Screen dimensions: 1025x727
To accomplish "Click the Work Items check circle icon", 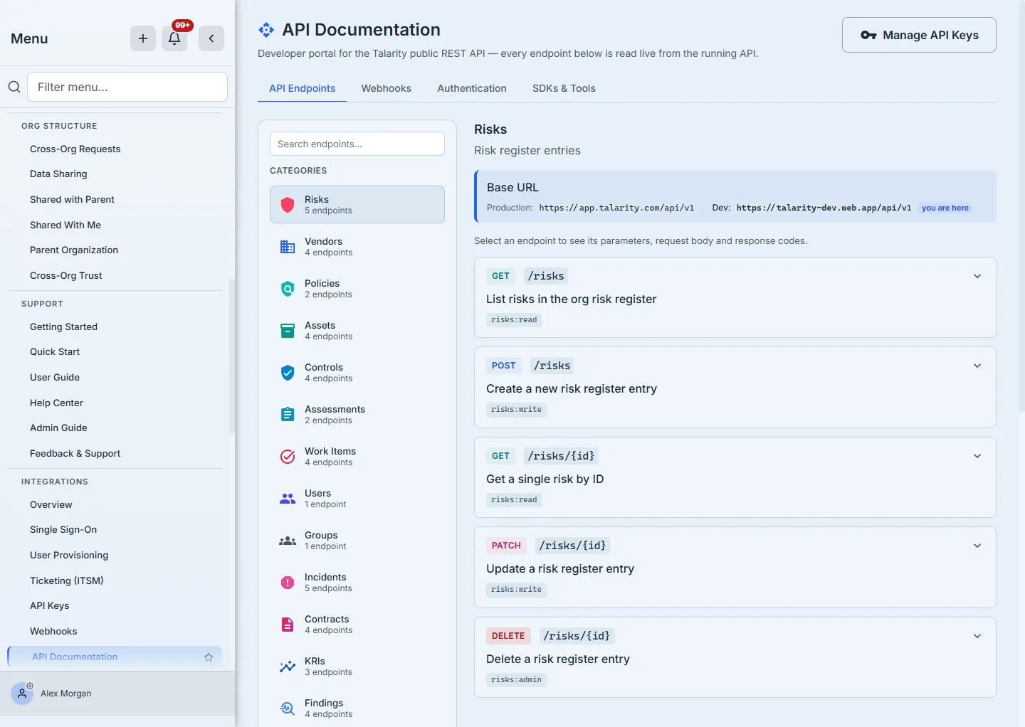I will (x=288, y=457).
